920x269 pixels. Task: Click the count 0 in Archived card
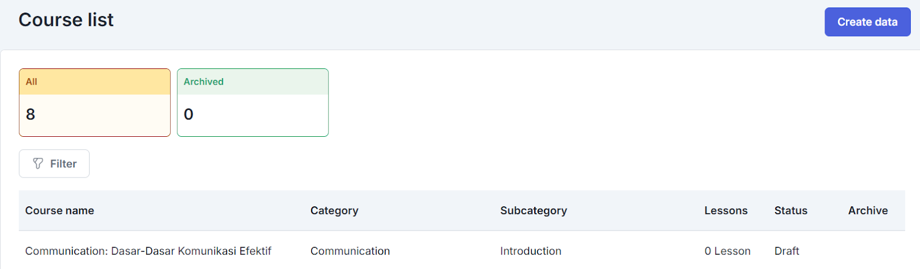tap(189, 114)
